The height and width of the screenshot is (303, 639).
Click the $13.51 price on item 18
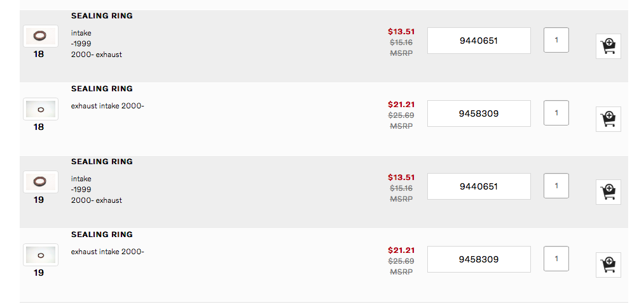coord(401,32)
